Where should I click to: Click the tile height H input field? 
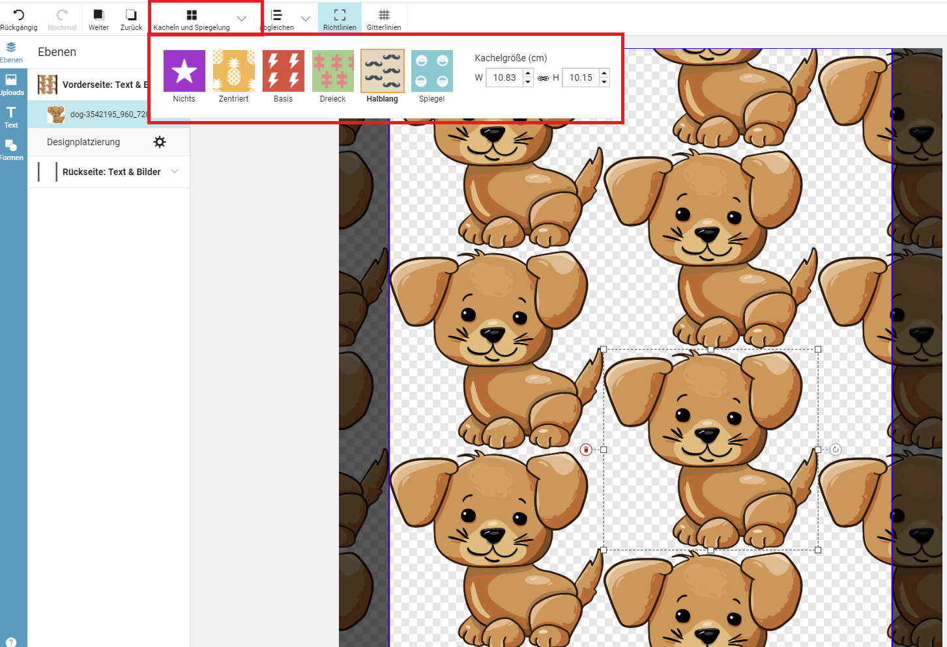coord(581,77)
